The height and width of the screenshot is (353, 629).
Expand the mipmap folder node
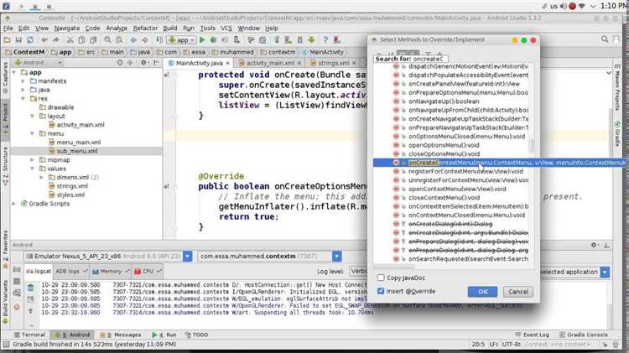click(33, 159)
